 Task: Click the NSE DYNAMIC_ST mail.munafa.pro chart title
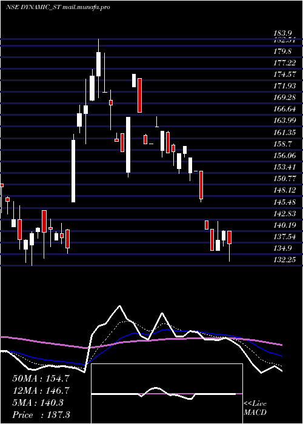coord(58,7)
